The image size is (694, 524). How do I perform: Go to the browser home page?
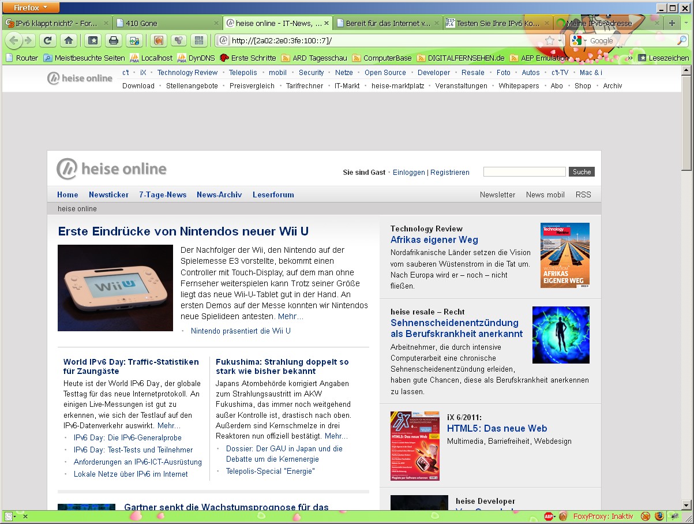pos(68,40)
